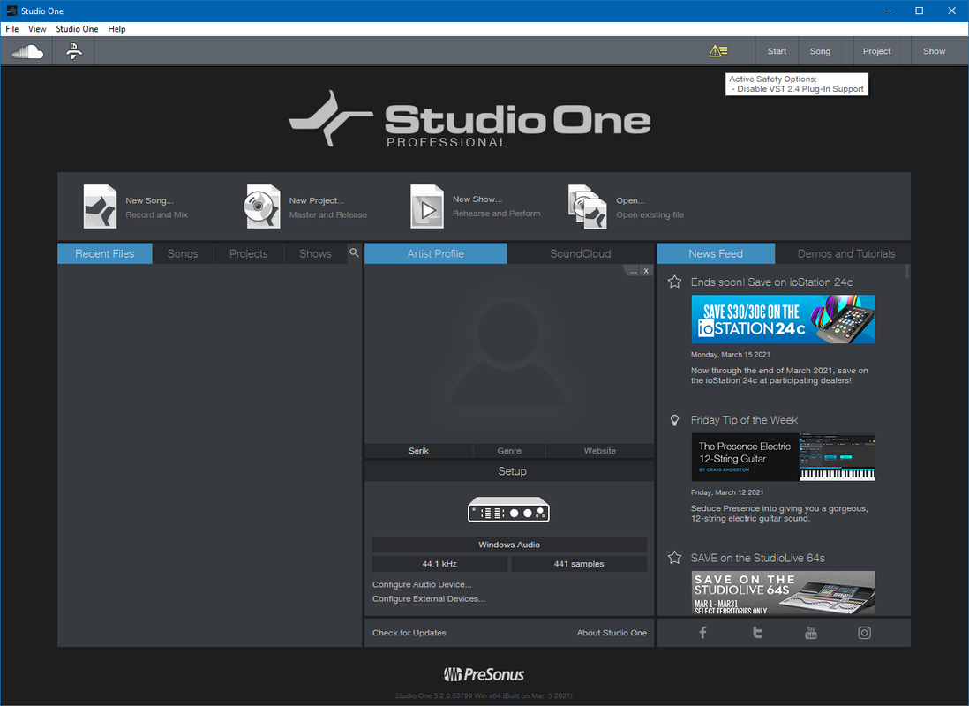Click New Show... label

[x=477, y=199]
